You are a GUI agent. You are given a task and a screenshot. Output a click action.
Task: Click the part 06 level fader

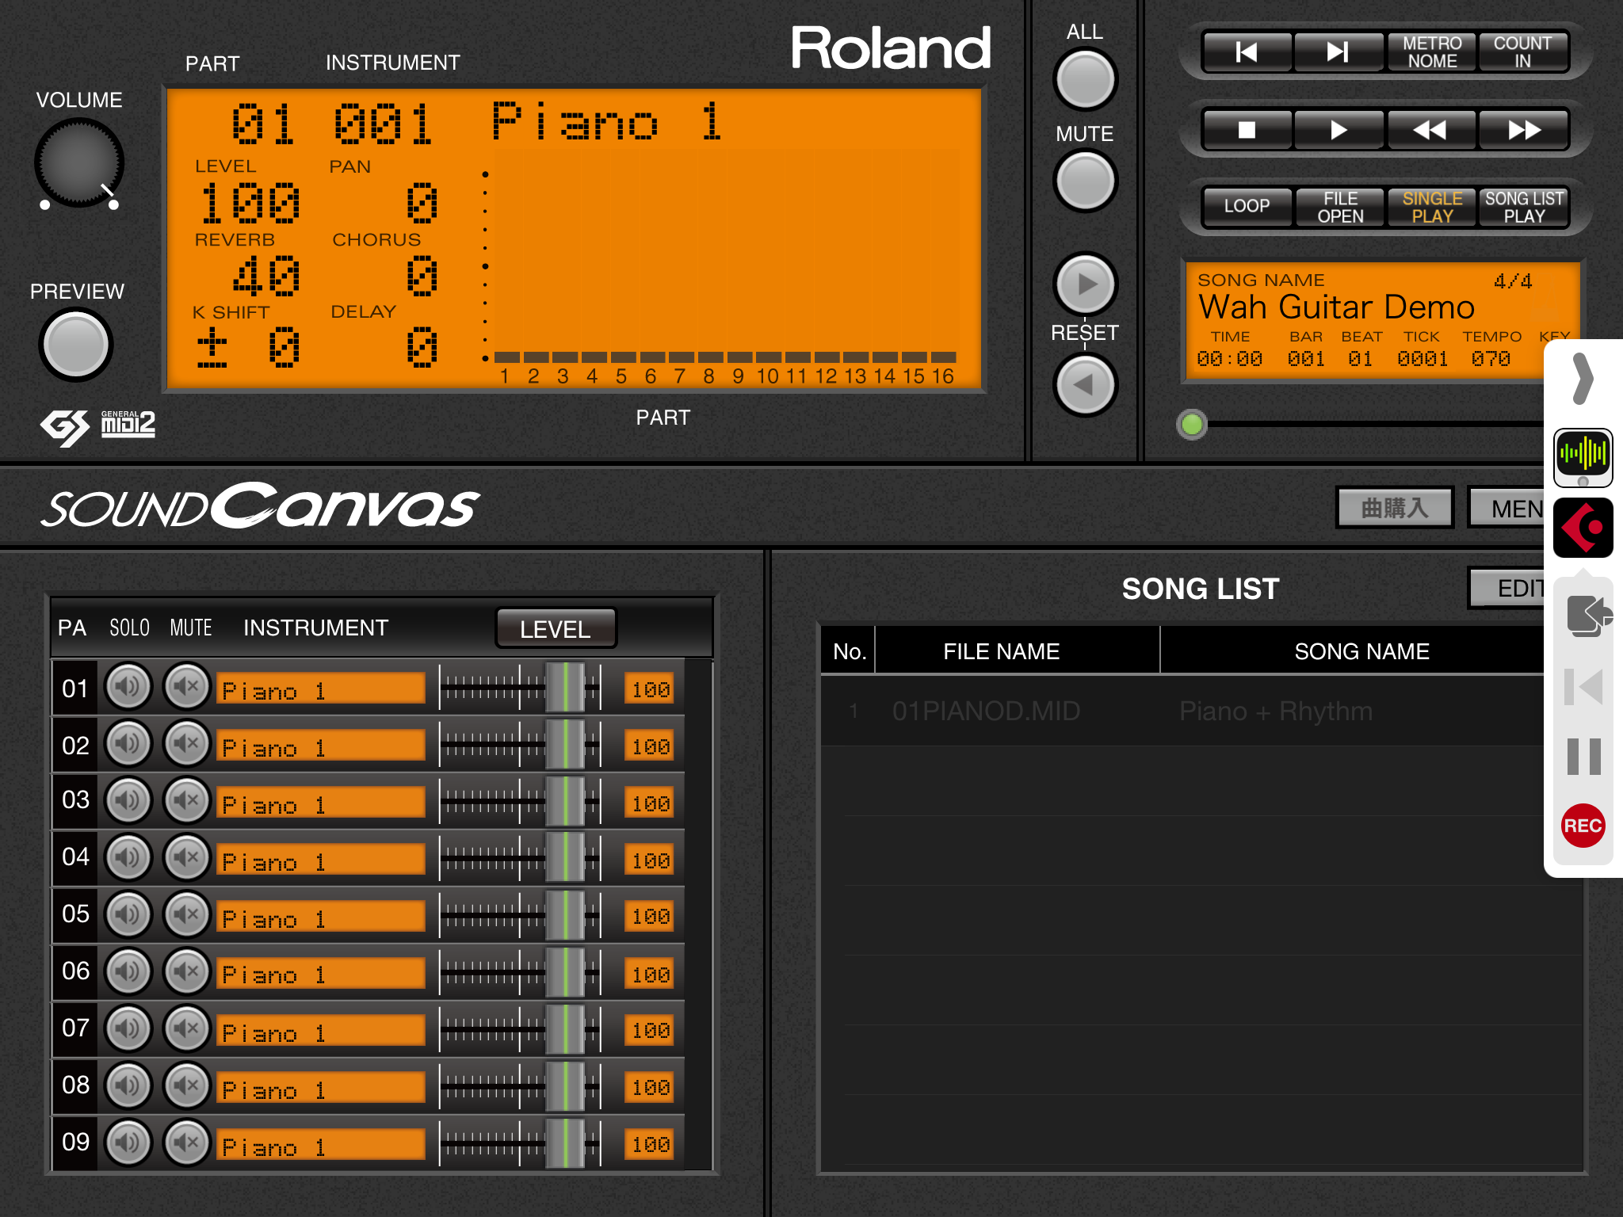click(565, 973)
